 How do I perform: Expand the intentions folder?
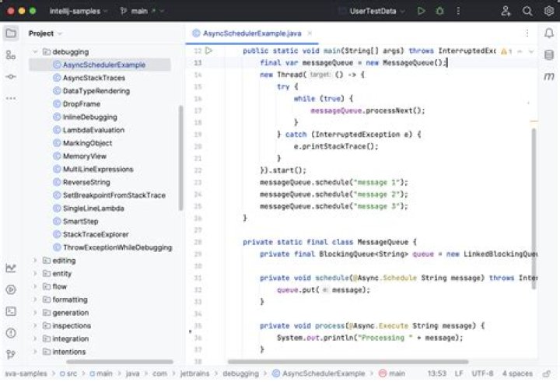(35, 352)
